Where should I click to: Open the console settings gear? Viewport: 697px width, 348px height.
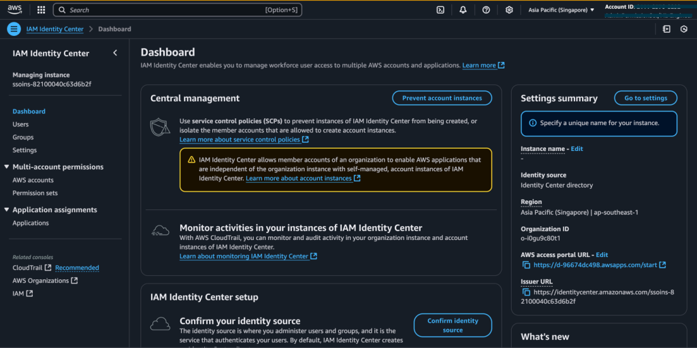[x=509, y=10]
